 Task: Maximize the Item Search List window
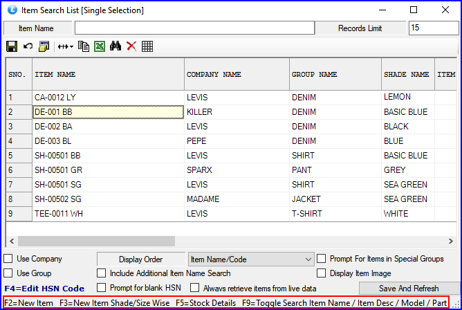(414, 10)
